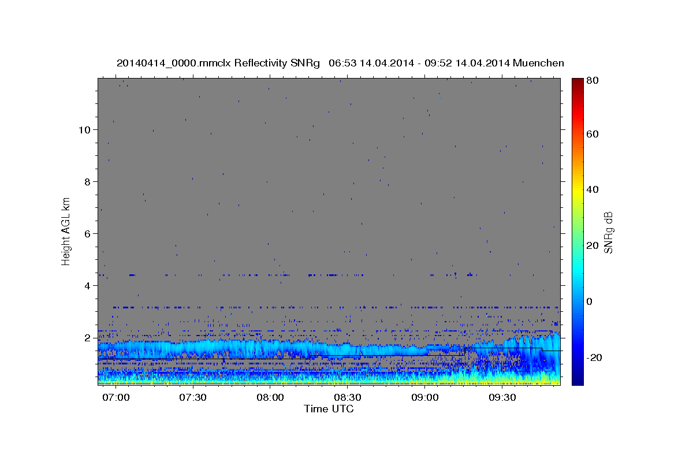Screen dimensions: 693x462
Task: Click the yellow ground echo band near 09:30
Action: pyautogui.click(x=502, y=381)
